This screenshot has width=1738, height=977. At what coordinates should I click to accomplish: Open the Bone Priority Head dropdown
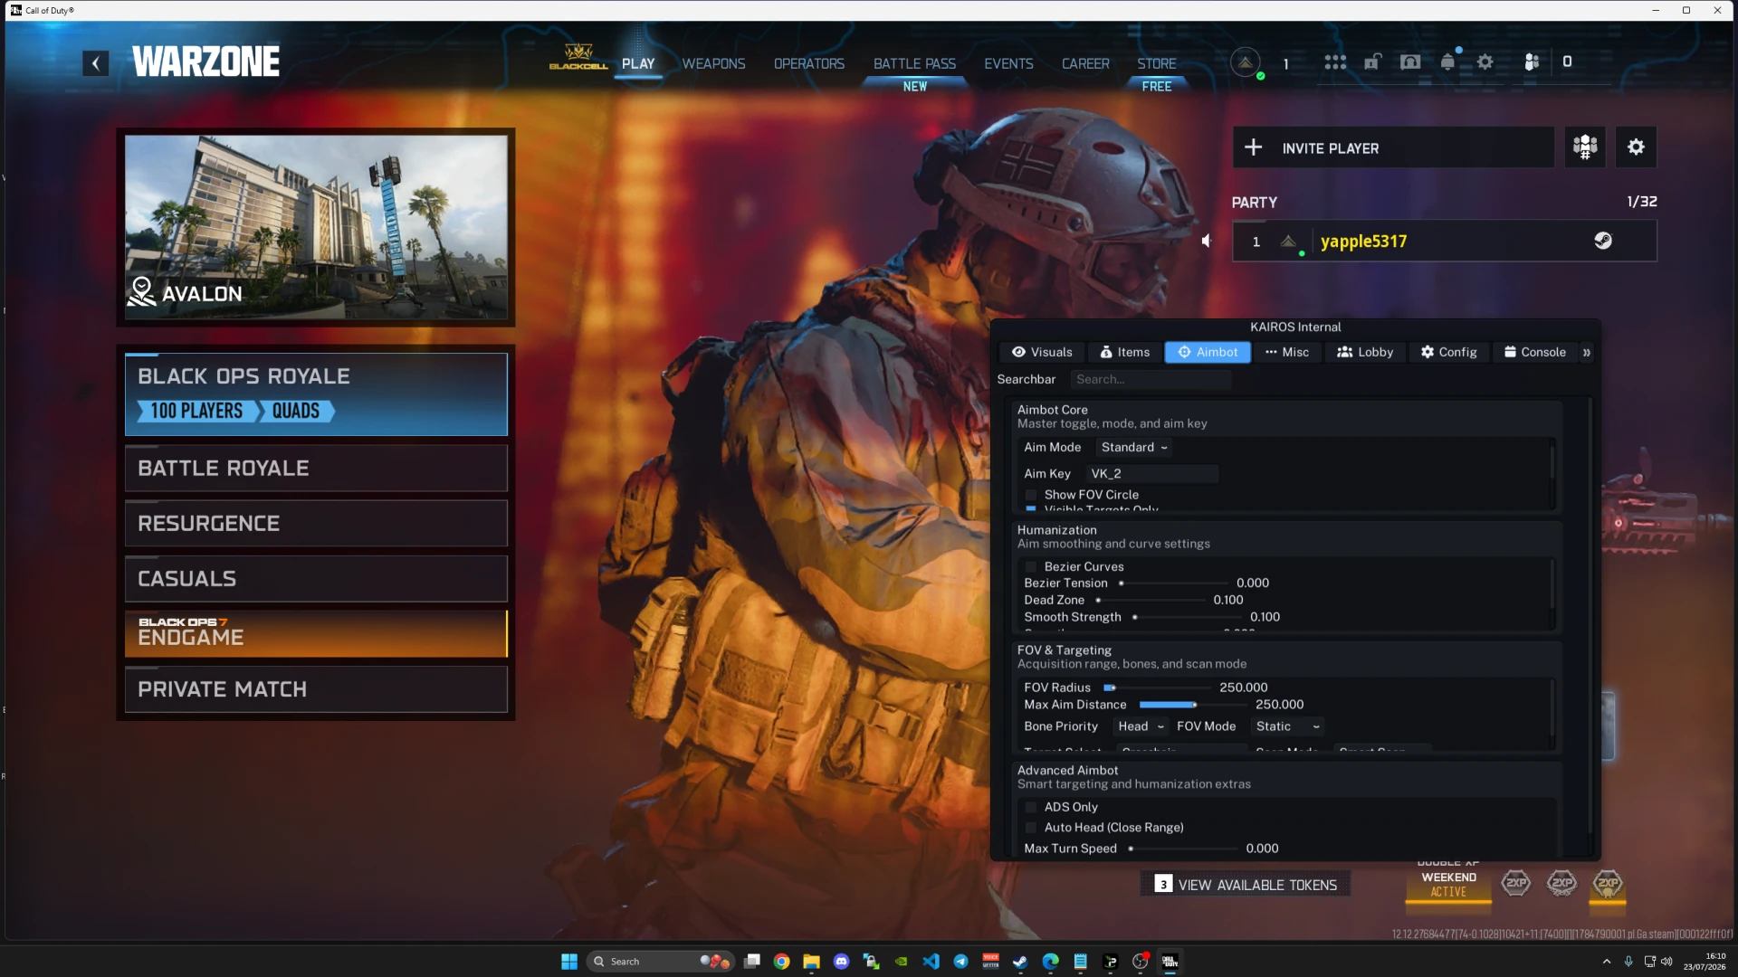[x=1141, y=726]
